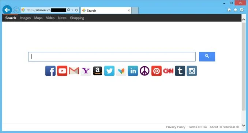This screenshot has height=133, width=248.
Task: Click the SafeSear.ch copyright text
Action: [229, 127]
